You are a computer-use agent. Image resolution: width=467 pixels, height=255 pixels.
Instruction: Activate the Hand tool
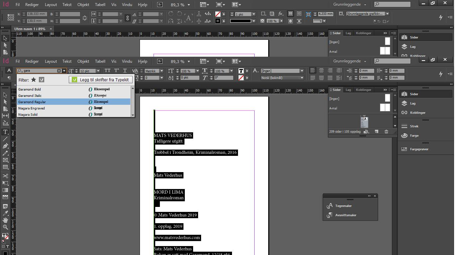[x=5, y=220]
